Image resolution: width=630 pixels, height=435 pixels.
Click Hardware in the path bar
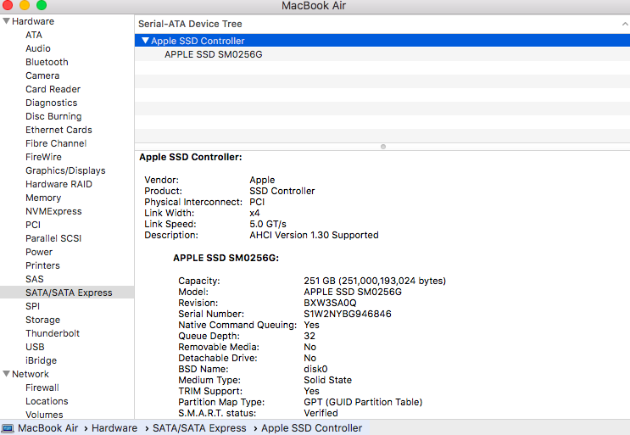(x=114, y=428)
